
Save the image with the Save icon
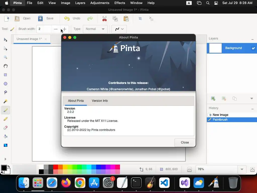point(40,18)
